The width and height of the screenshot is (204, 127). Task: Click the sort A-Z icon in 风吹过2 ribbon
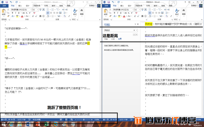[167, 16]
